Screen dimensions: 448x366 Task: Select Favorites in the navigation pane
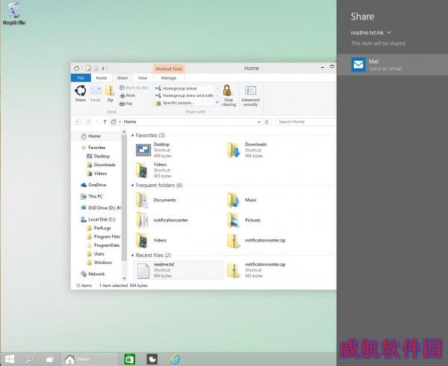pos(93,148)
